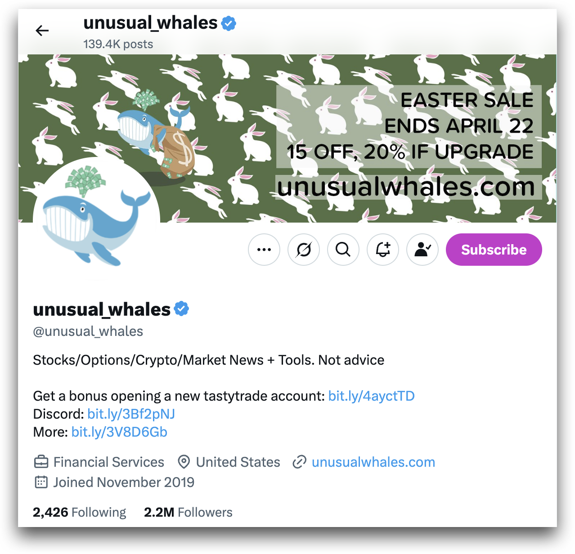Click the purple Subscribe button
Viewport: 575px width, 554px height.
coord(494,250)
